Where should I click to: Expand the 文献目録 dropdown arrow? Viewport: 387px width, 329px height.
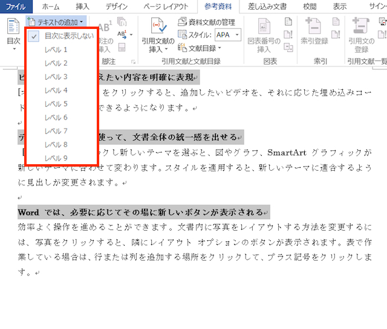(x=220, y=48)
